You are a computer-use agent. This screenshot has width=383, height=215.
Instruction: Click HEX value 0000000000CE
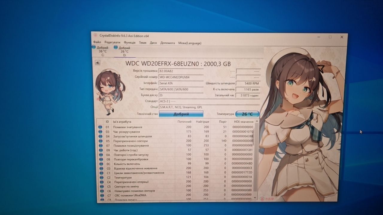242,168
